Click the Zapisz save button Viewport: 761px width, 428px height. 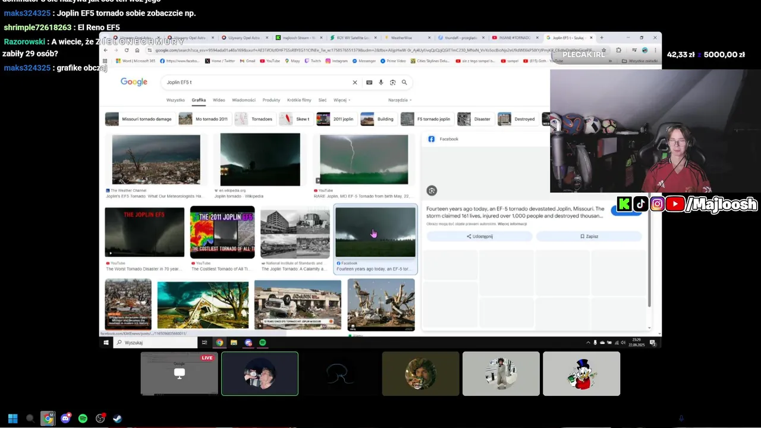(589, 237)
